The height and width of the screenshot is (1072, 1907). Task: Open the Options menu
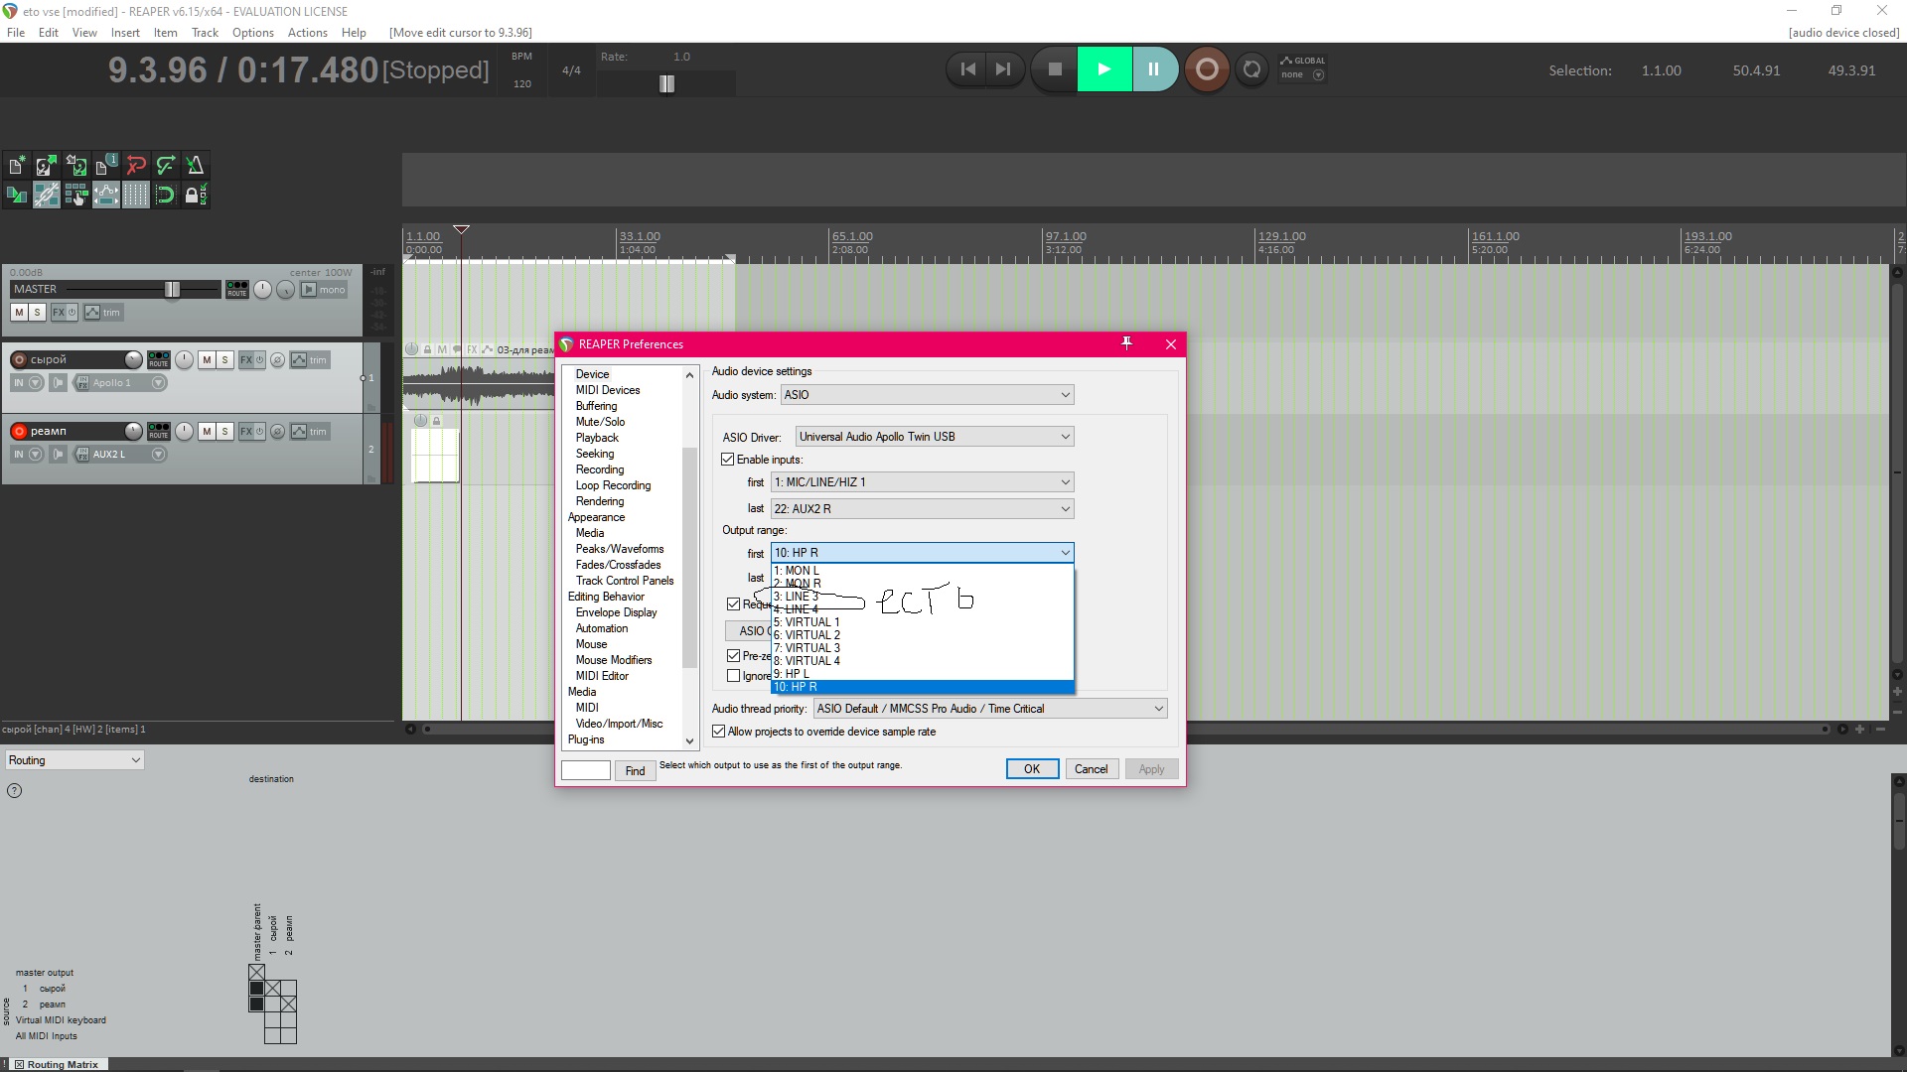coord(252,32)
